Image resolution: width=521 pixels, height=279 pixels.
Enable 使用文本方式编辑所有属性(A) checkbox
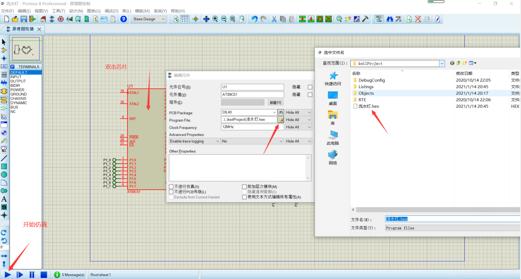pyautogui.click(x=244, y=197)
